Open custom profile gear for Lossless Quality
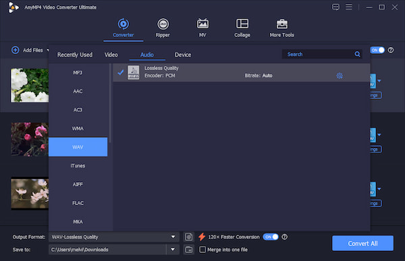The height and width of the screenshot is (261, 405). [x=340, y=75]
